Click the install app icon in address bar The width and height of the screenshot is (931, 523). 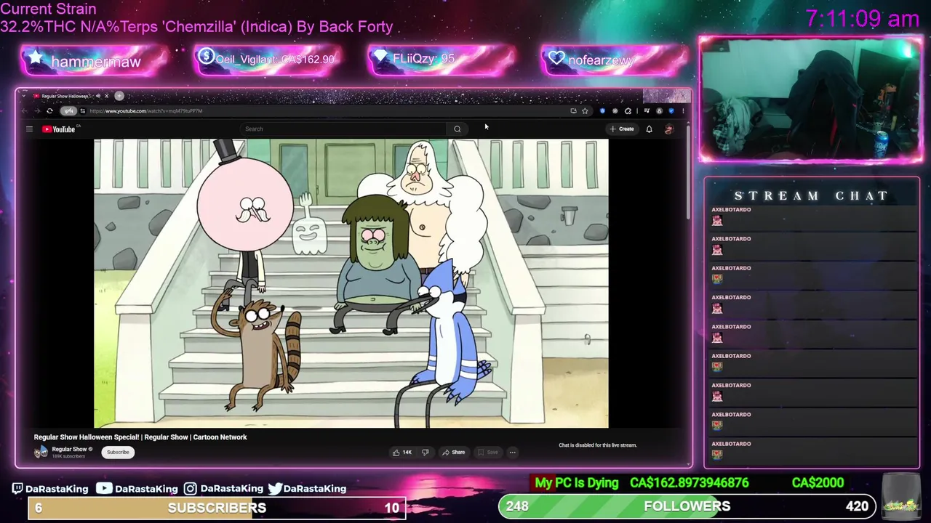point(574,111)
